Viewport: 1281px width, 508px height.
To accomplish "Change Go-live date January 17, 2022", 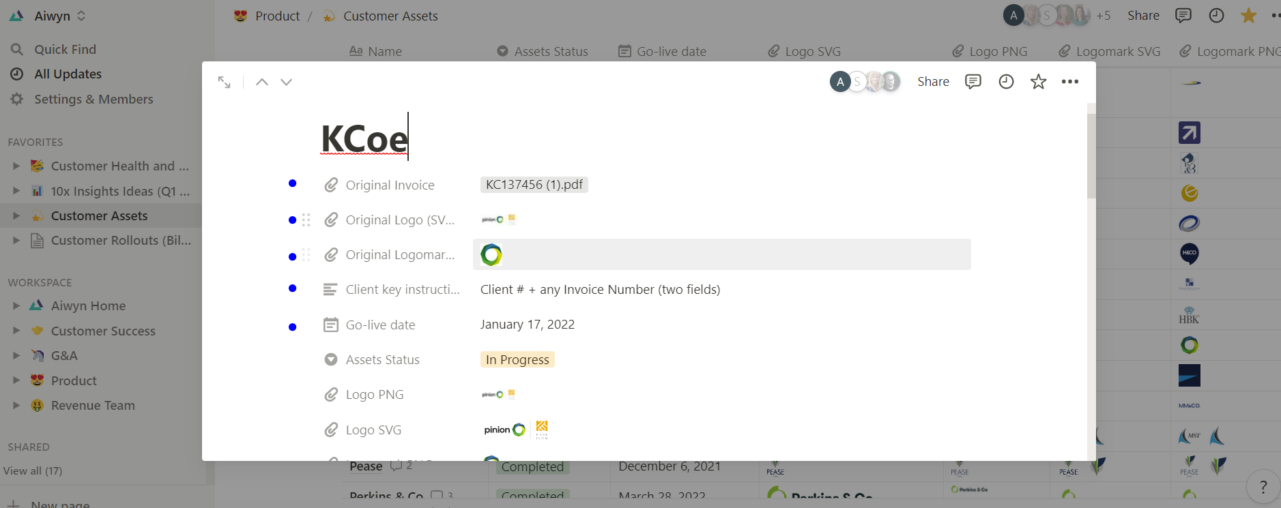I will [x=528, y=325].
